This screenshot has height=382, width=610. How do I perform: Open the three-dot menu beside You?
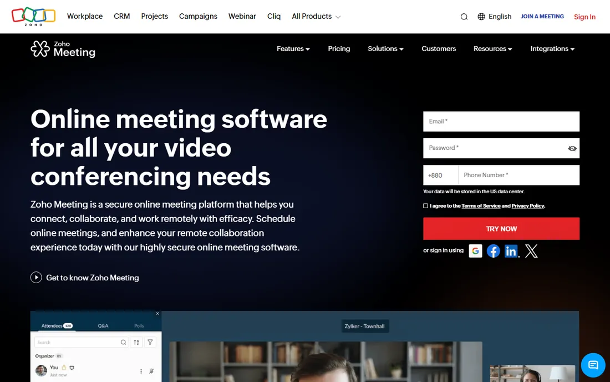141,371
